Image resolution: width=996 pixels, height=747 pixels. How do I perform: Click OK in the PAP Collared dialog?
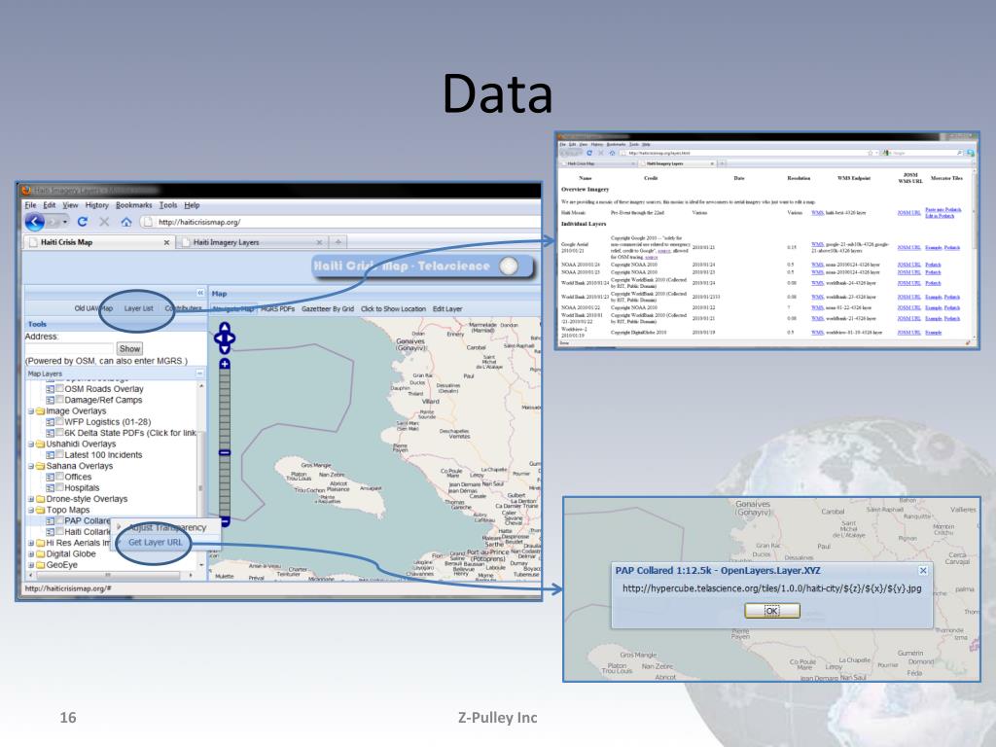[771, 611]
